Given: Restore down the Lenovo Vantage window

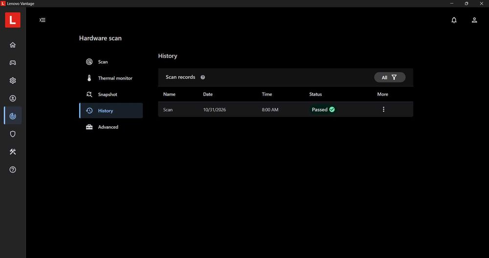Looking at the screenshot, I should tap(467, 3).
